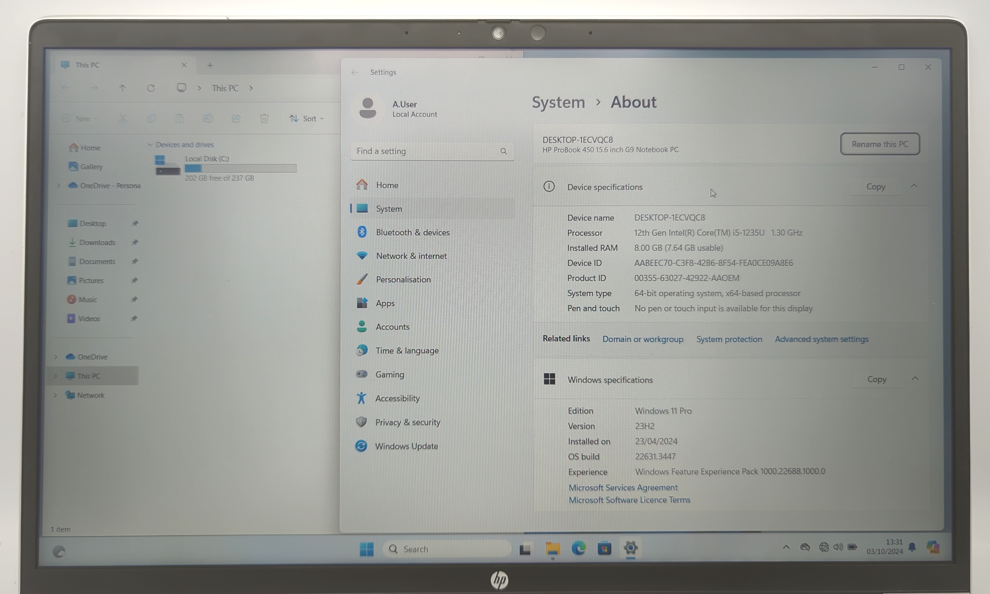Copy the Windows specifications
The image size is (990, 594).
[876, 379]
